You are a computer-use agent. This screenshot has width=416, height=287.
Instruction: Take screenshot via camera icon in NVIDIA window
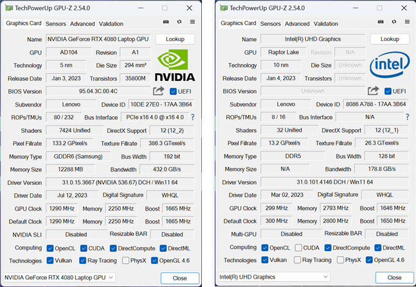(x=166, y=22)
